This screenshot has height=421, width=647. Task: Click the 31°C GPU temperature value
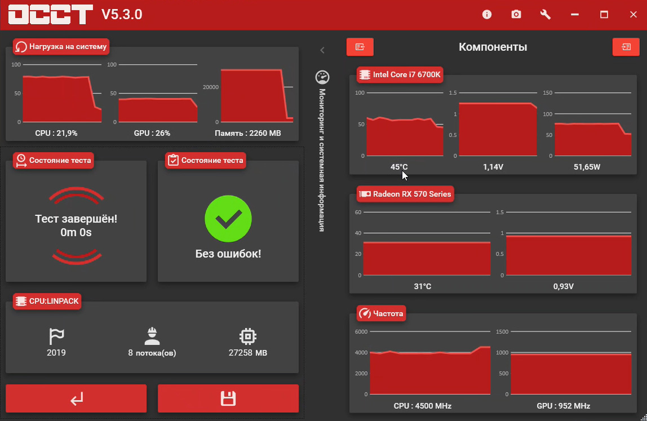click(x=423, y=286)
